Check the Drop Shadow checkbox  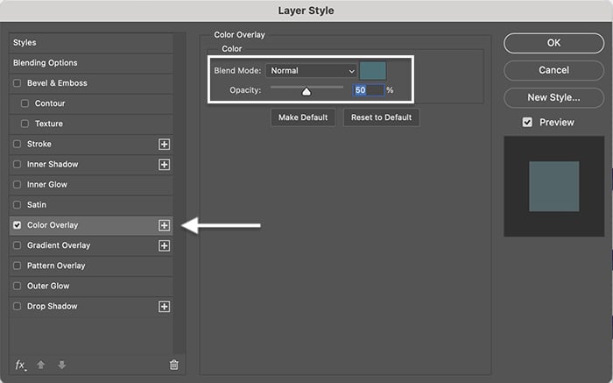tap(18, 306)
